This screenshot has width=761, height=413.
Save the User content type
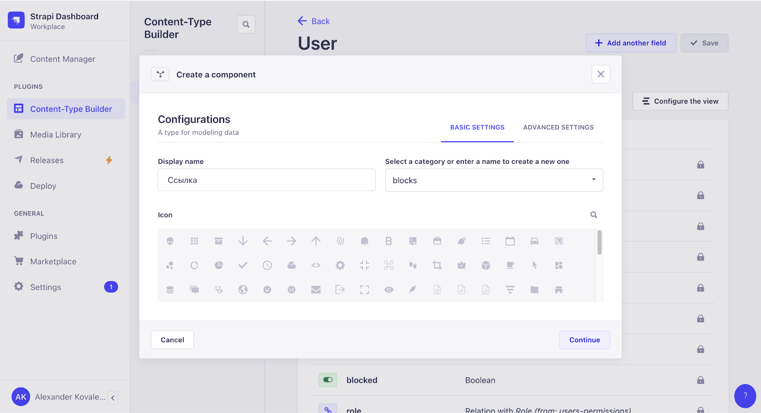(704, 43)
